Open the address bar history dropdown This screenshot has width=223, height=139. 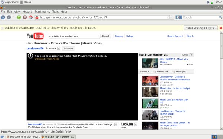pyautogui.click(x=172, y=17)
